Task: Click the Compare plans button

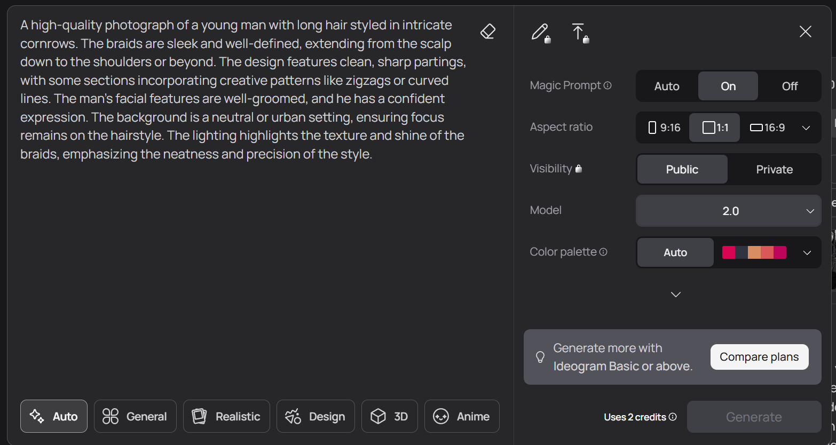Action: [759, 357]
